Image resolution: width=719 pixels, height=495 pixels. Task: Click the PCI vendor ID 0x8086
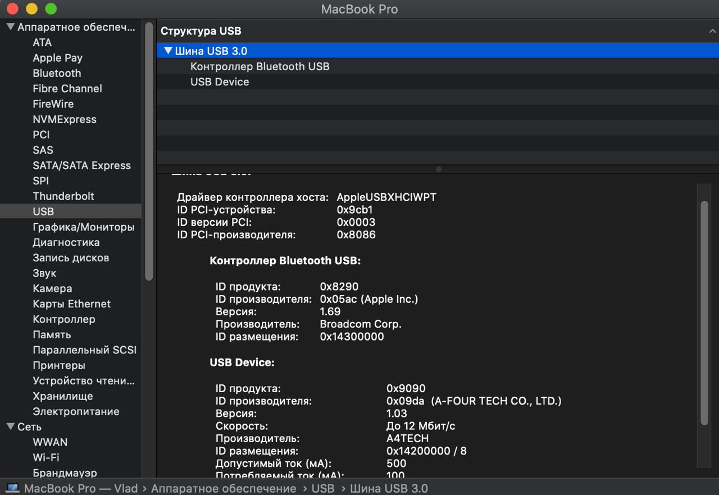coord(356,234)
